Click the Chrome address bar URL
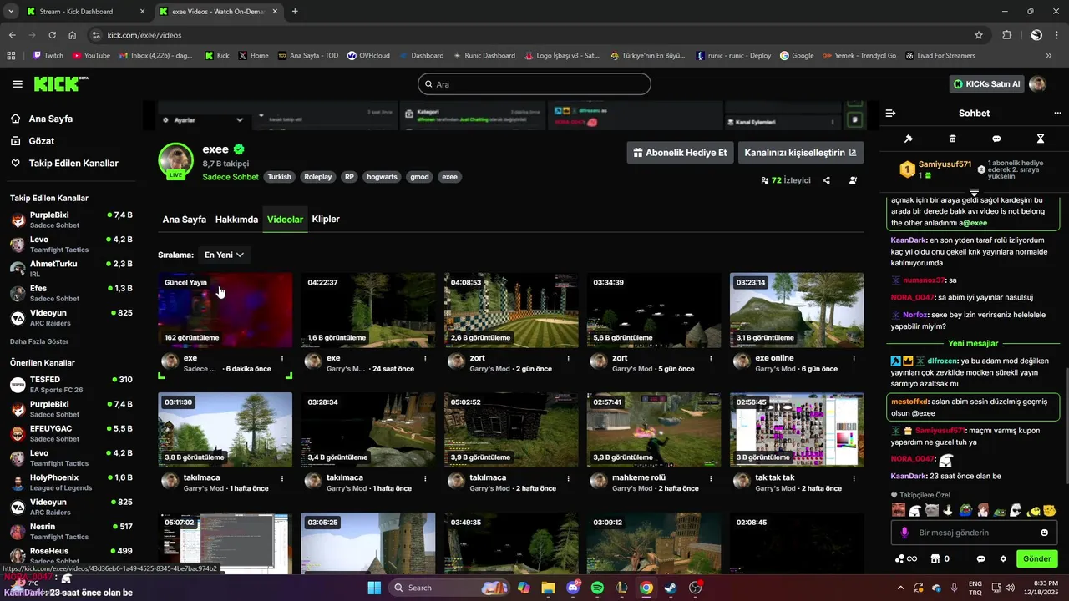 pos(144,35)
